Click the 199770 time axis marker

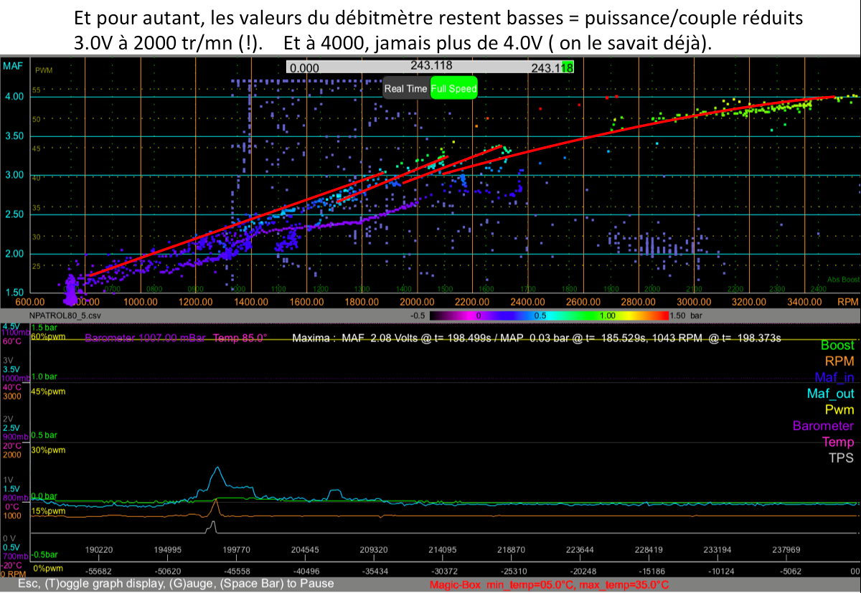tap(237, 549)
